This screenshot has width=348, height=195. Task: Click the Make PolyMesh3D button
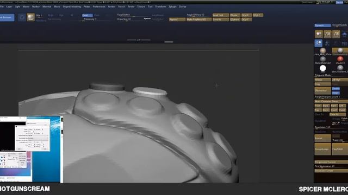pos(199,19)
